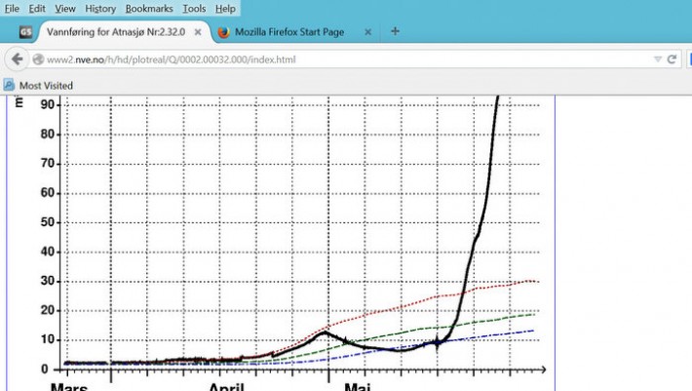Open the File menu
Image resolution: width=692 pixels, height=391 pixels.
12,8
